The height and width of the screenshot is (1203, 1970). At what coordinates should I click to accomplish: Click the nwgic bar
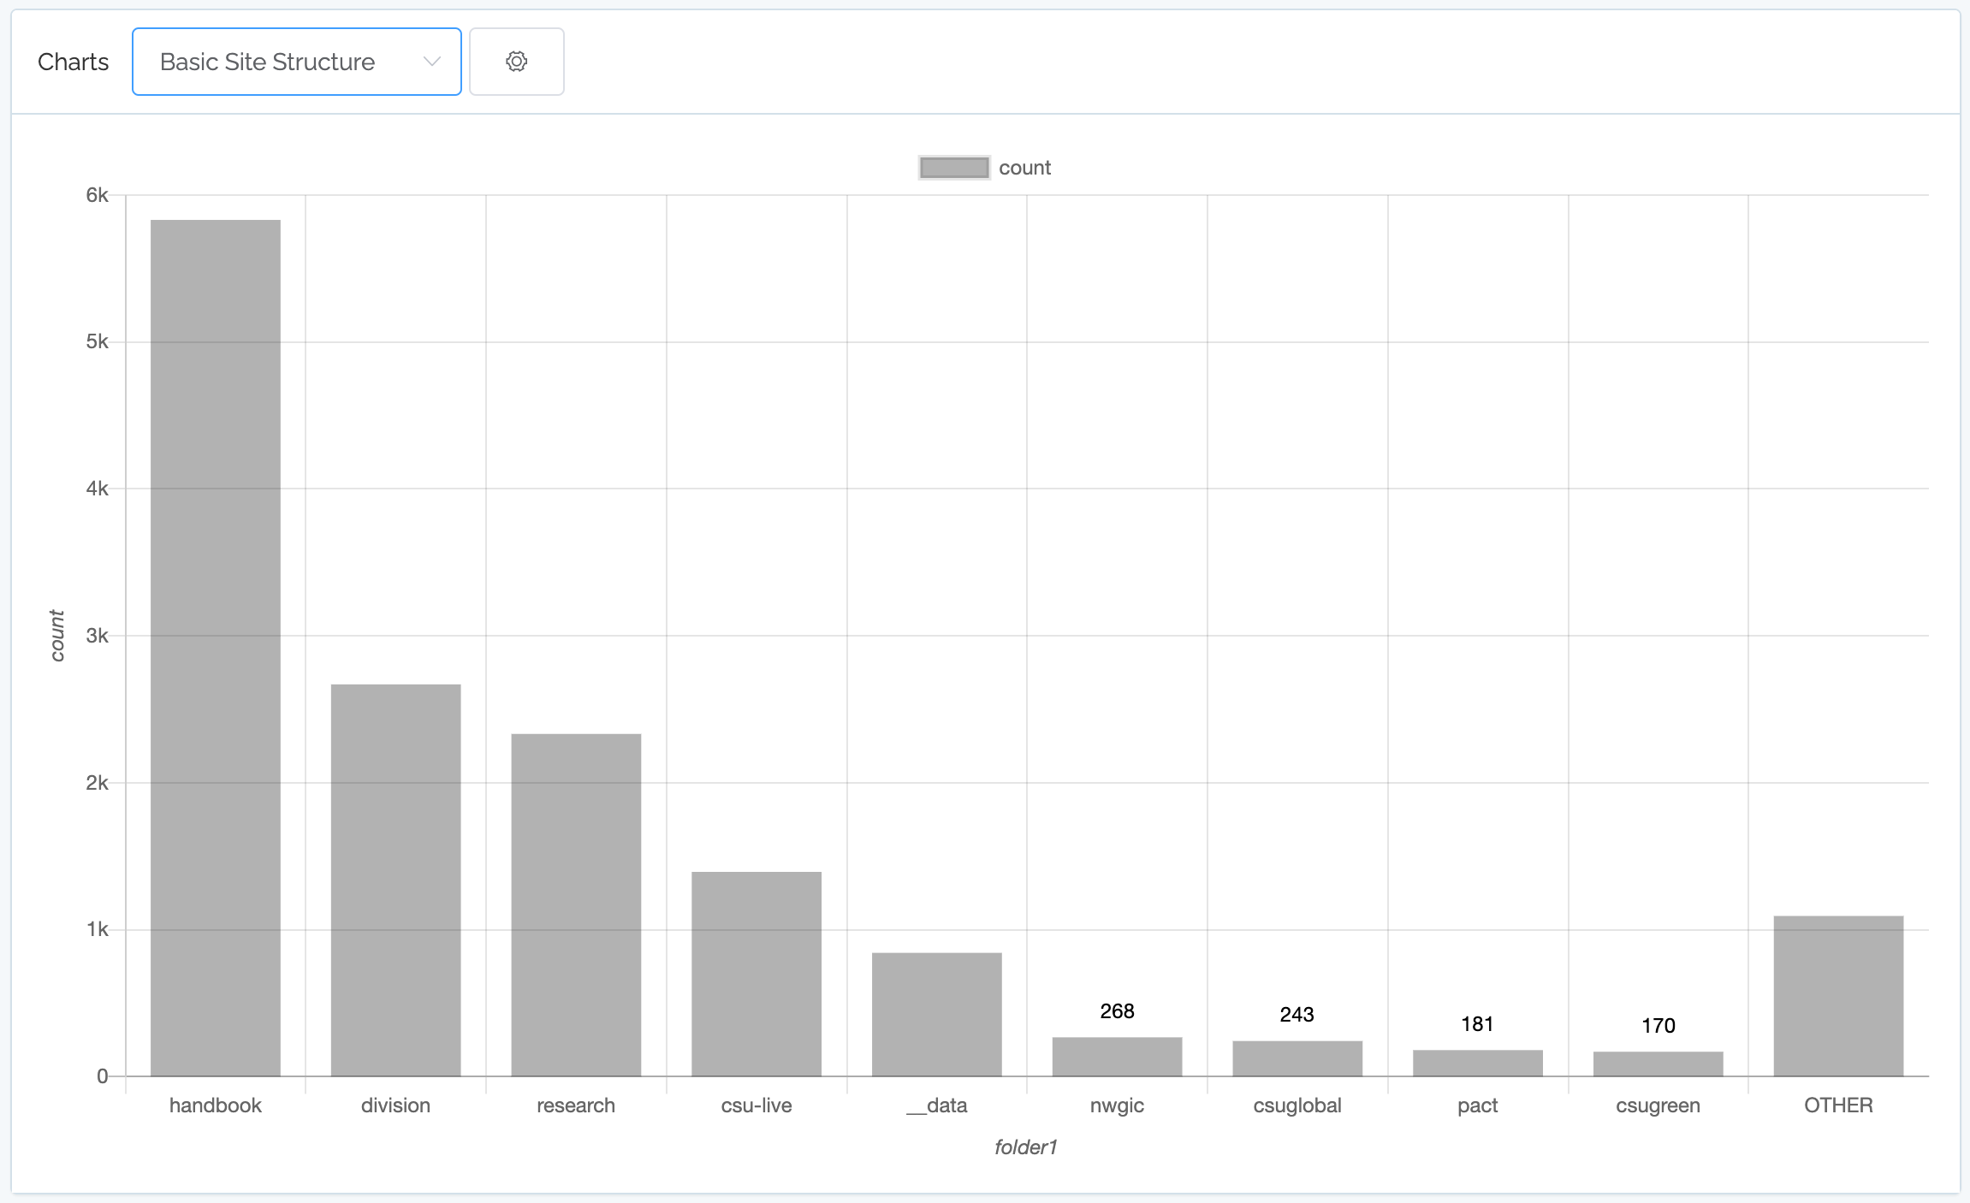1117,1057
